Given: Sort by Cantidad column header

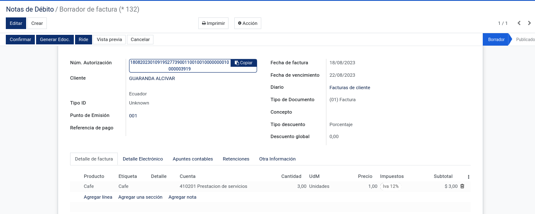Looking at the screenshot, I should point(291,176).
